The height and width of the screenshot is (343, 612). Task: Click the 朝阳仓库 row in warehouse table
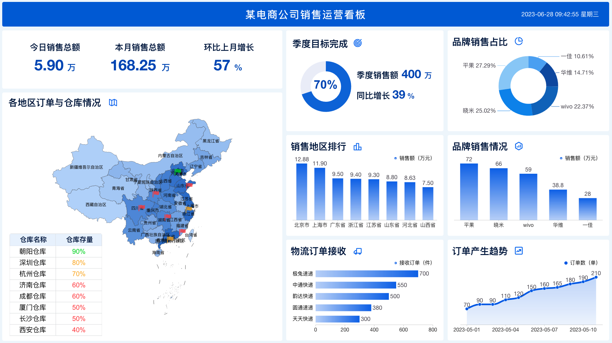pos(56,251)
